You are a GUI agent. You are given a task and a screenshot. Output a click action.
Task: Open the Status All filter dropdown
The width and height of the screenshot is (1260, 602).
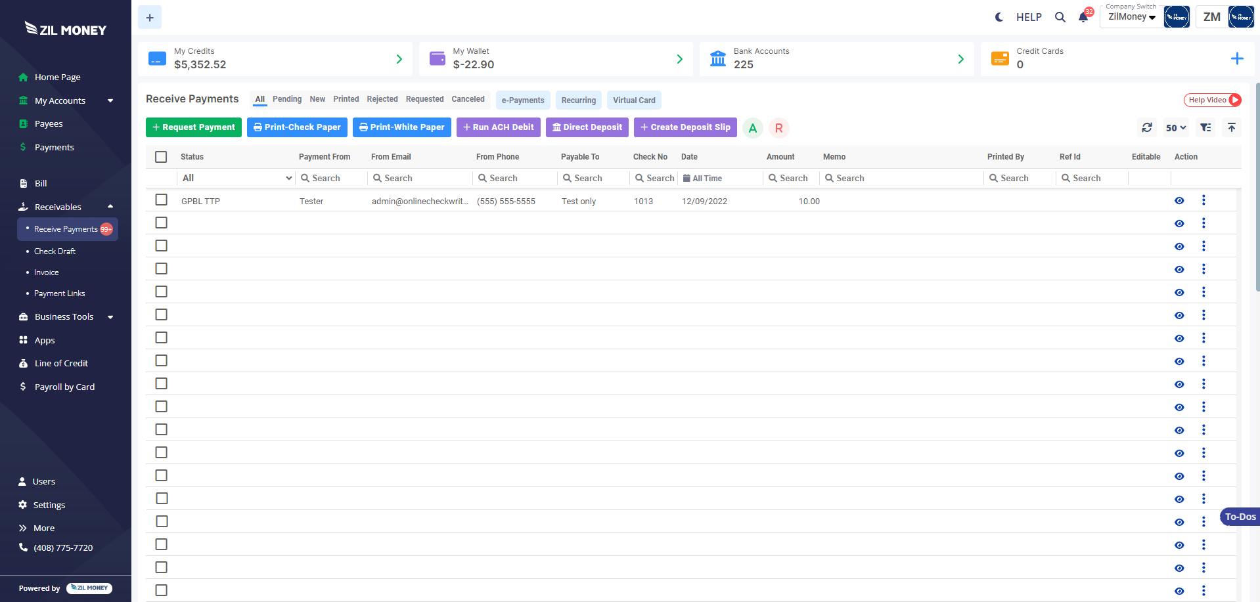pos(236,178)
